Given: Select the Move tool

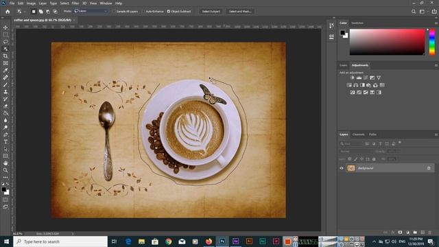Looking at the screenshot, I should [5, 27].
